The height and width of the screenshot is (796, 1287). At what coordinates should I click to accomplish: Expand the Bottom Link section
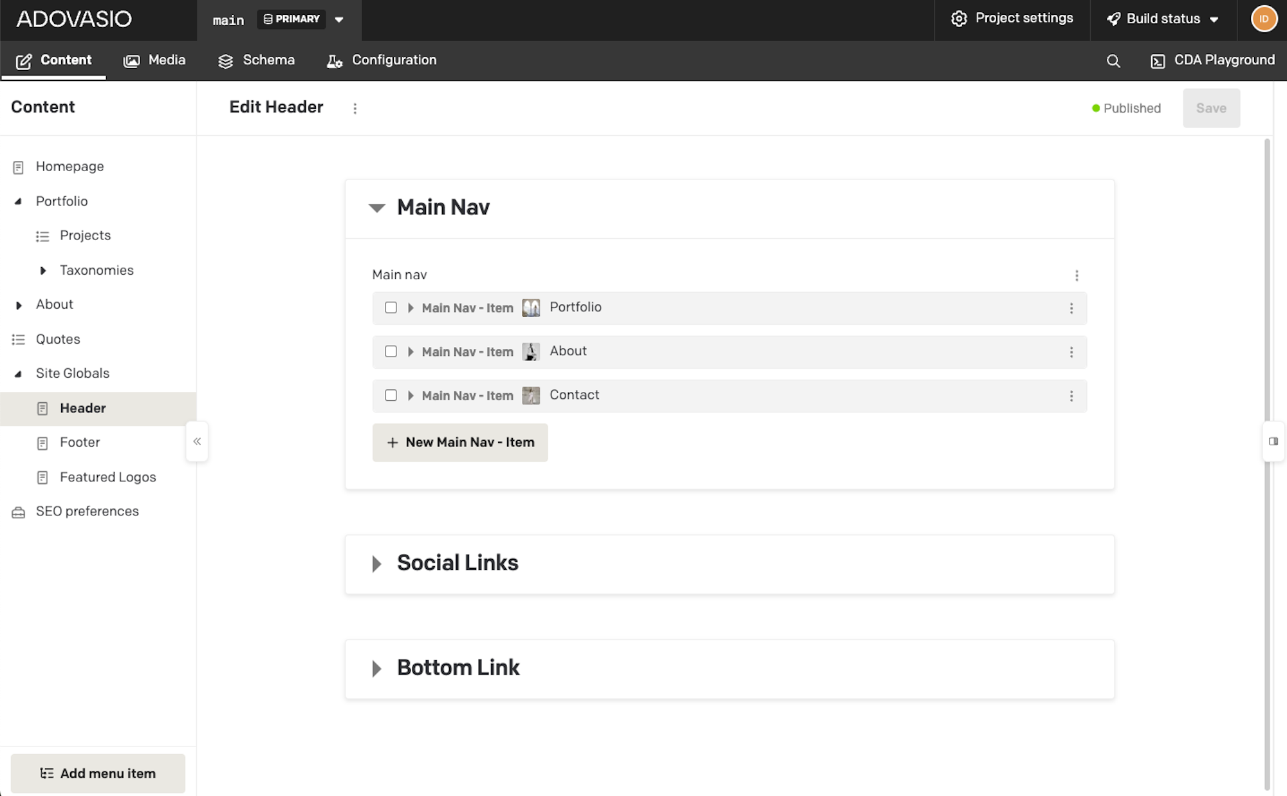377,669
